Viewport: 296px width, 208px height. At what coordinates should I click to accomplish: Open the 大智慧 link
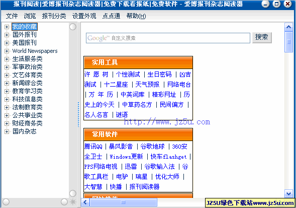click(93, 187)
